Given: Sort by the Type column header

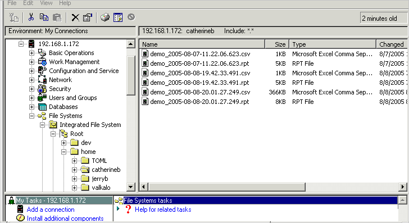Looking at the screenshot, I should pyautogui.click(x=333, y=44).
